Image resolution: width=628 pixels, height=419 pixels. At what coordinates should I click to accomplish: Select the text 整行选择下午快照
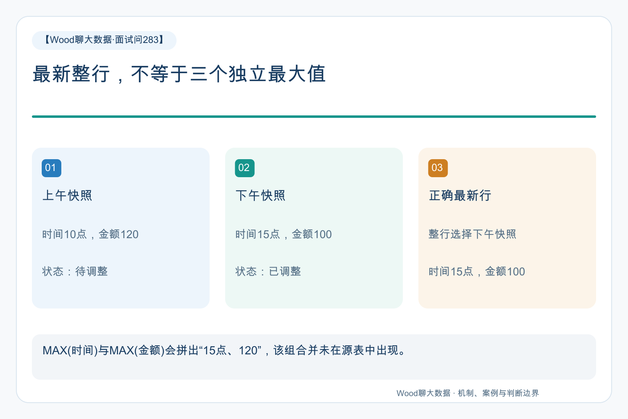[472, 234]
